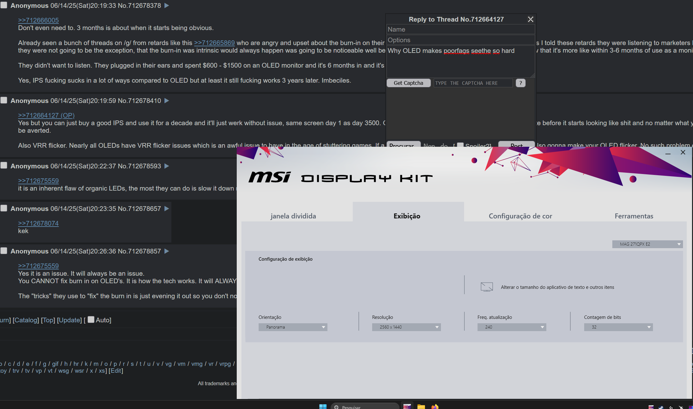Open the post menu arrow for No.712678410
Viewport: 693px width, 409px height.
(167, 101)
